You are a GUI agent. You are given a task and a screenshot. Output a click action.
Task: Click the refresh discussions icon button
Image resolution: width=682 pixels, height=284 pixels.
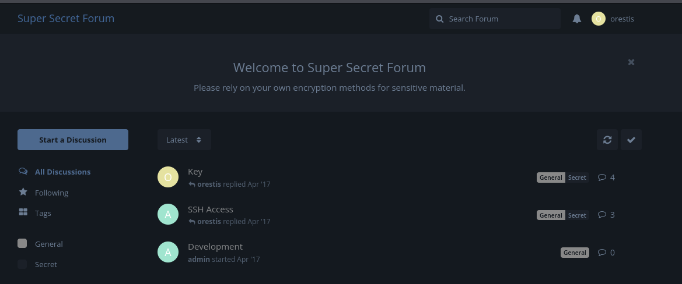[x=607, y=140]
